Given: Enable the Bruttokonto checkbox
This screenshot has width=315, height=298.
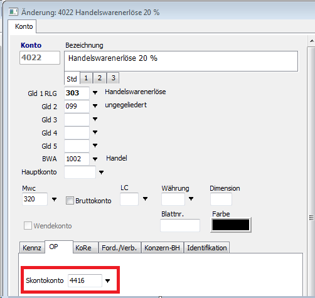Looking at the screenshot, I should 70,201.
